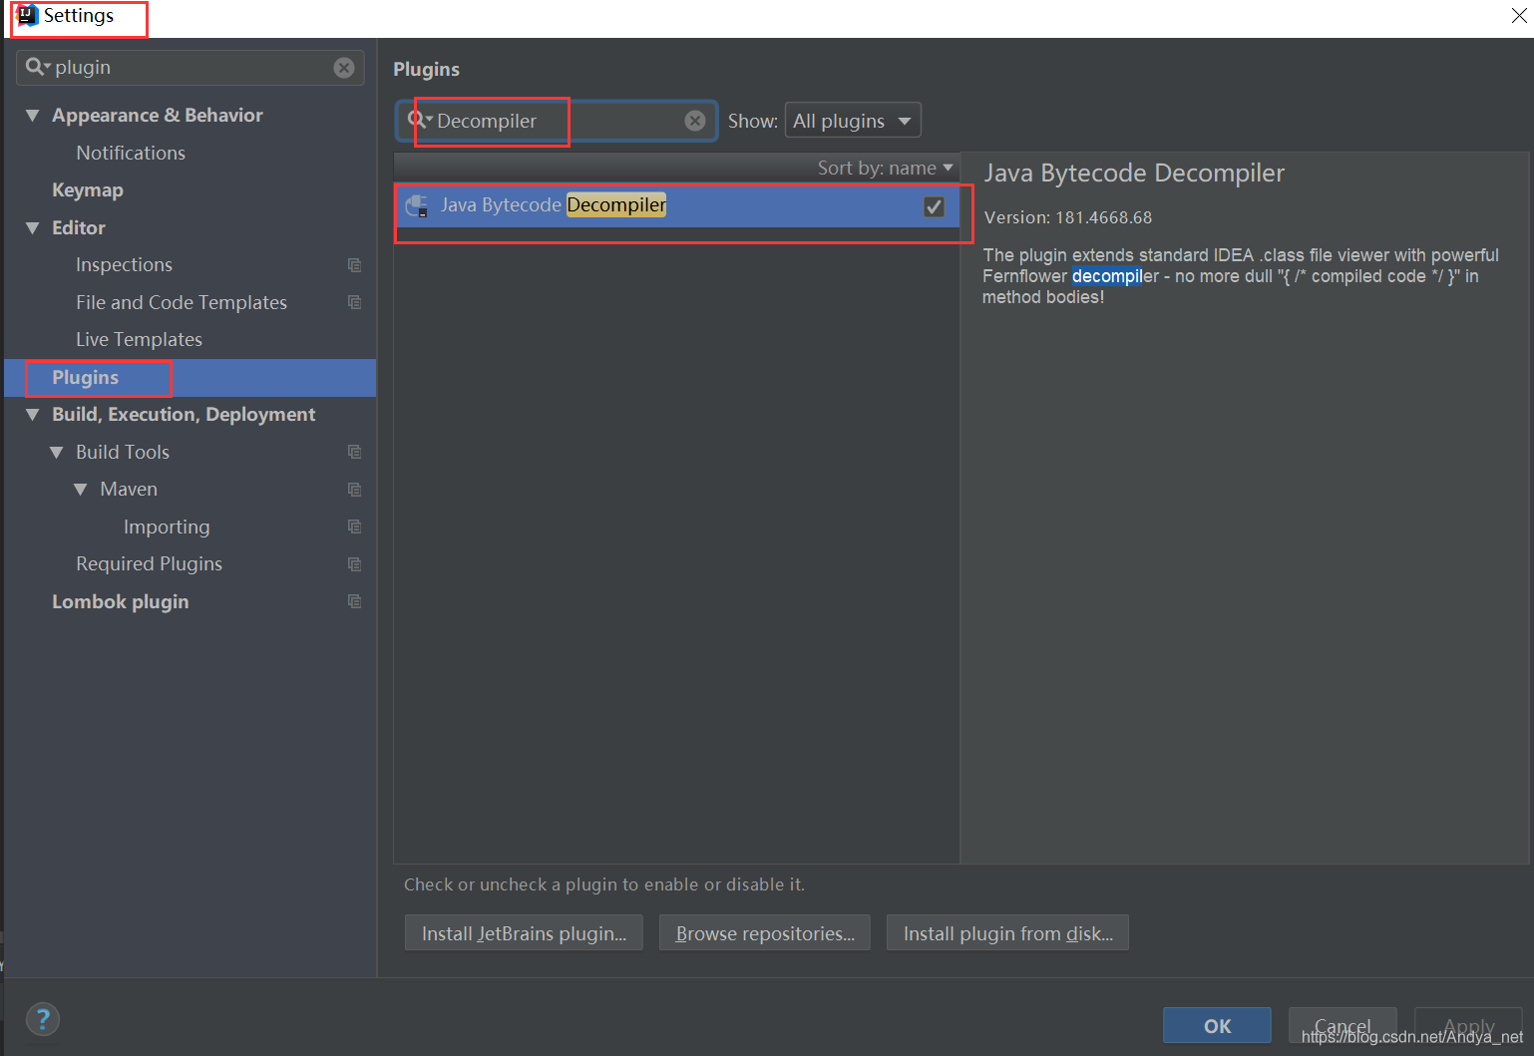The width and height of the screenshot is (1534, 1056).
Task: Open Importing under Maven
Action: point(167,527)
